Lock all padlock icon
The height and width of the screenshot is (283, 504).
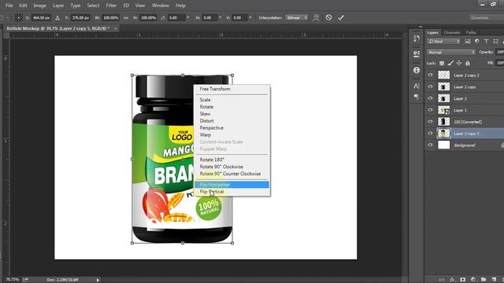[x=468, y=63]
